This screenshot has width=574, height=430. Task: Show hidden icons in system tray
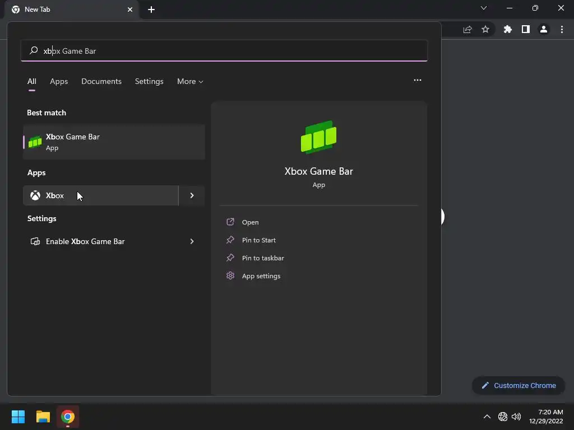(487, 417)
